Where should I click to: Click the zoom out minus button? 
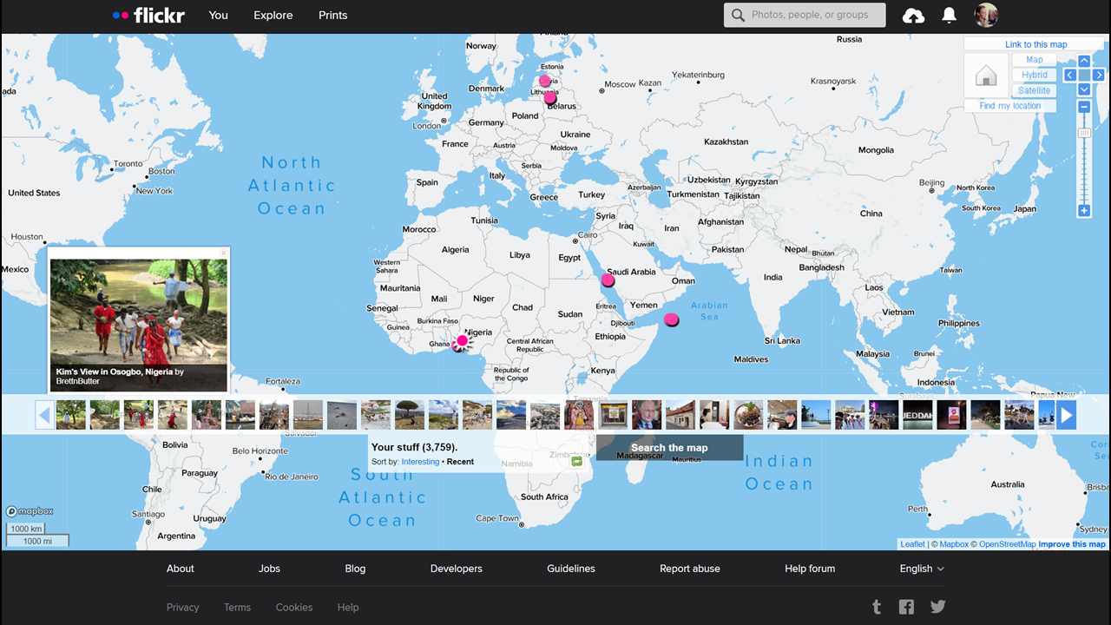(x=1084, y=107)
